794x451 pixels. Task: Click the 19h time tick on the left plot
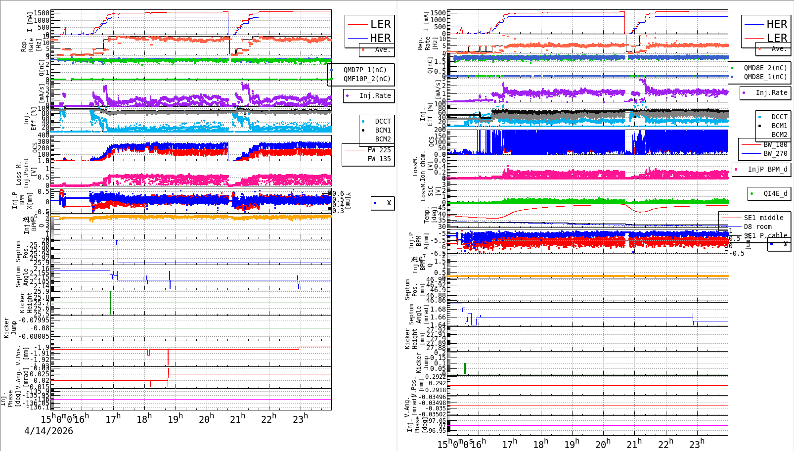click(x=176, y=419)
